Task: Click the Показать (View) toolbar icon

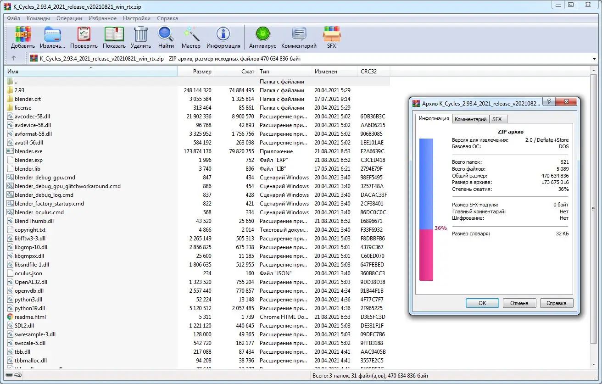Action: (114, 34)
